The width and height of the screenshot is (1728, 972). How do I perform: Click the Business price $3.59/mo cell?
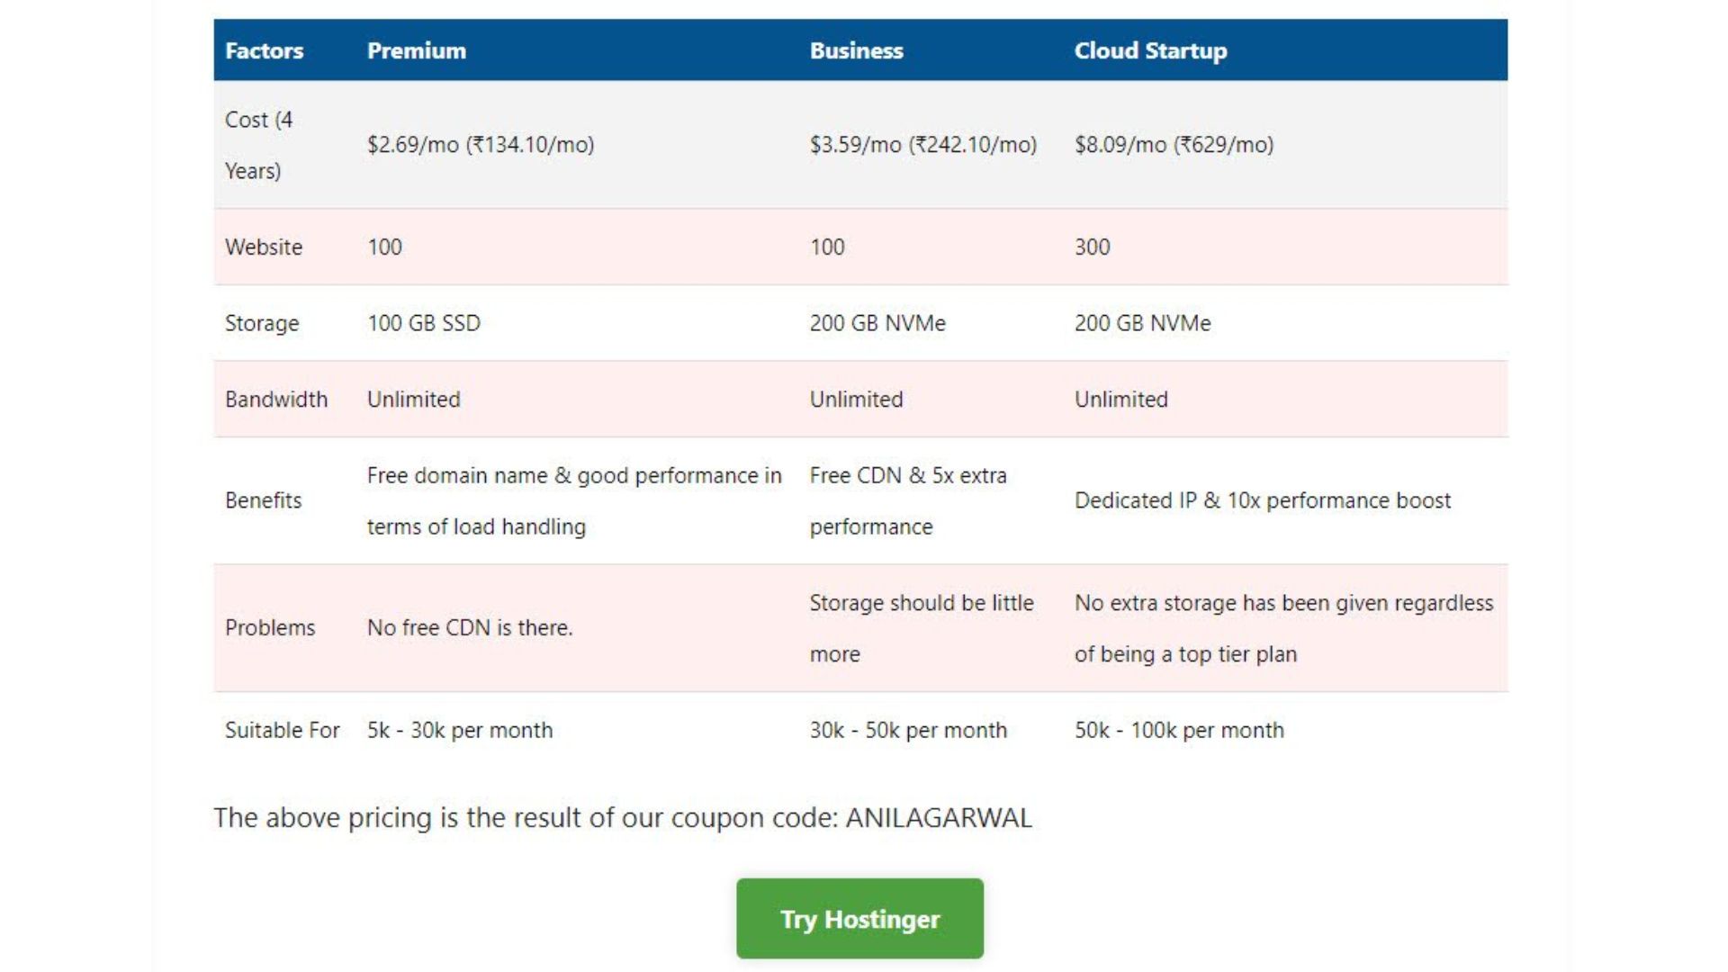[922, 144]
